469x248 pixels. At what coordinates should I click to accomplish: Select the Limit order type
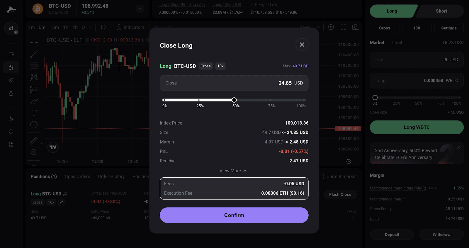point(397,43)
